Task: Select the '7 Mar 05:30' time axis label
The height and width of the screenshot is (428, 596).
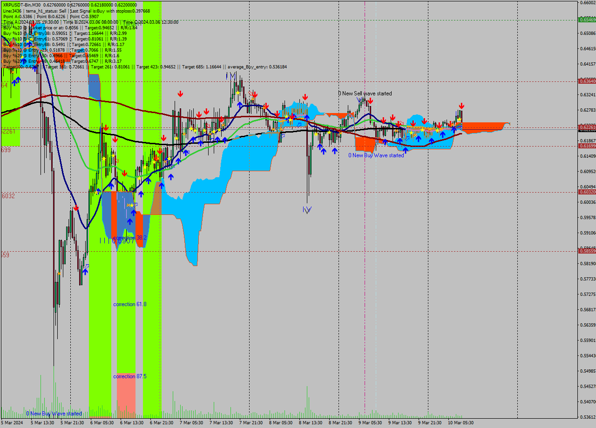Action: [x=191, y=423]
